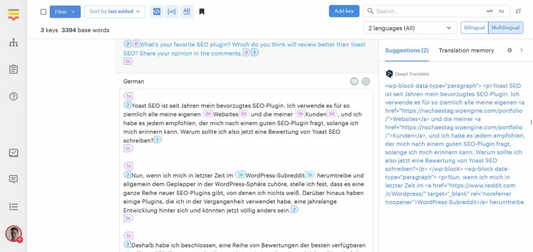The height and width of the screenshot is (252, 533).
Task: Open the Translation memory tab
Action: 466,50
